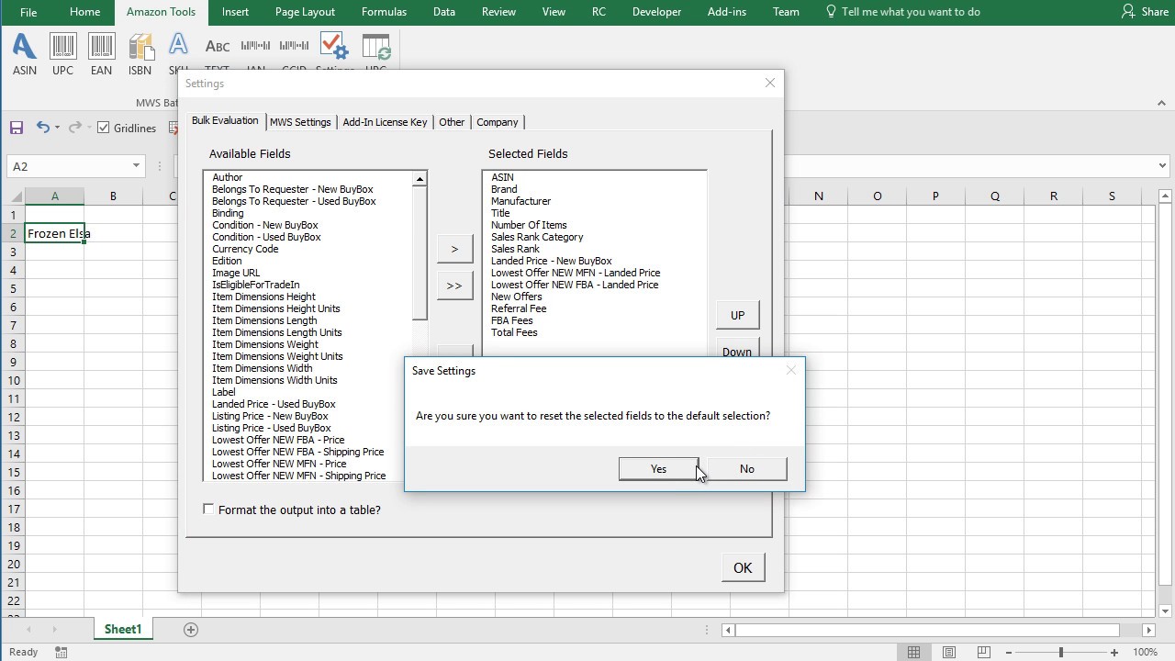Click the select-all corner of the grid
The image size is (1175, 661).
coord(13,196)
